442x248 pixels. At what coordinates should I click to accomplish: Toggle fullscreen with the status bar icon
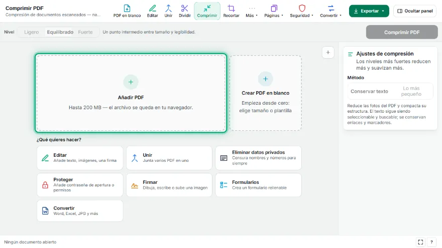click(420, 242)
